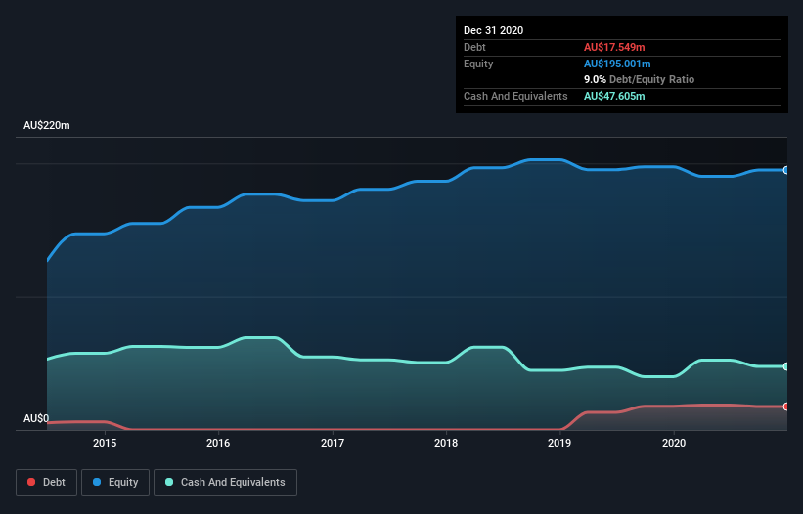Click the AU$17.549m debt value
The width and height of the screenshot is (803, 514).
point(614,47)
